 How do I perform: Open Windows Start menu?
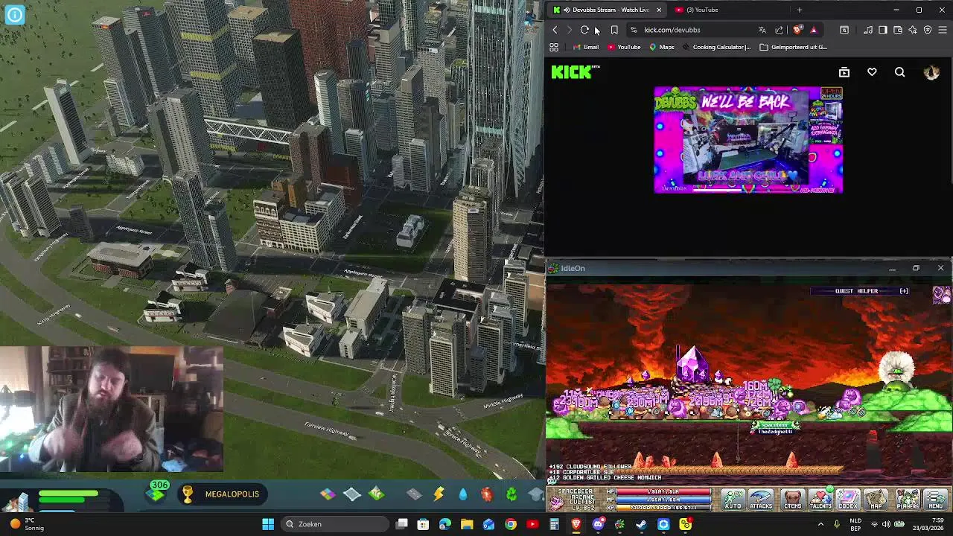click(268, 524)
